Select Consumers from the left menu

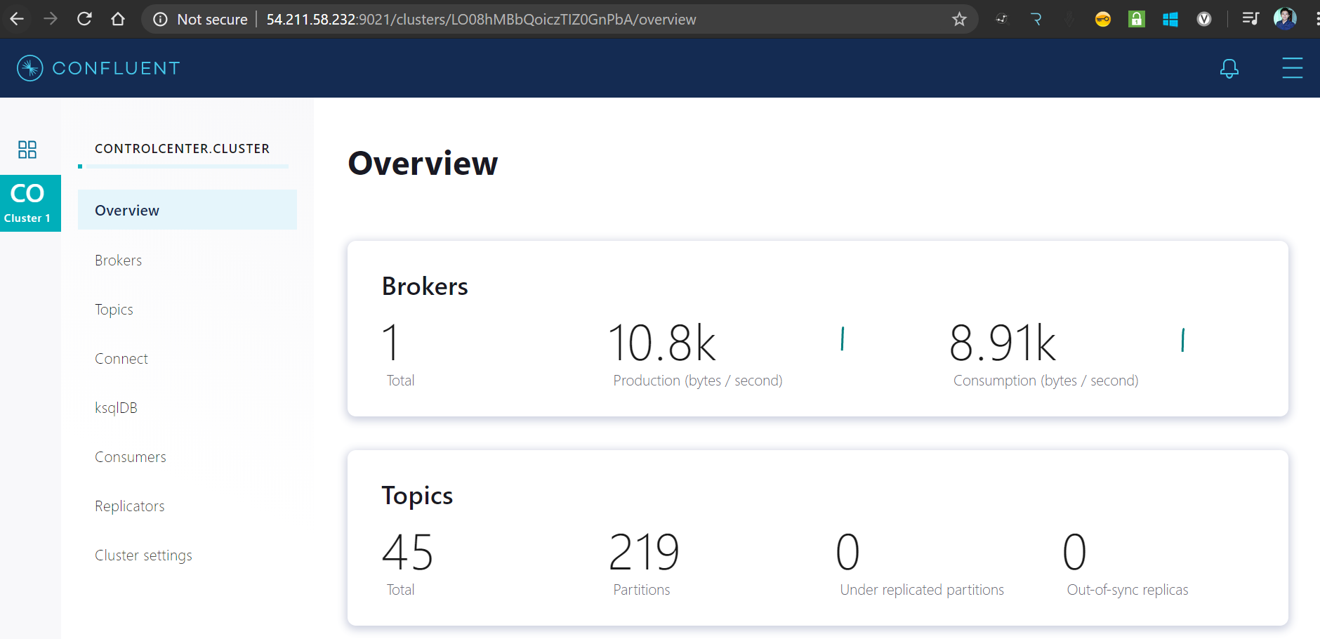[131, 457]
